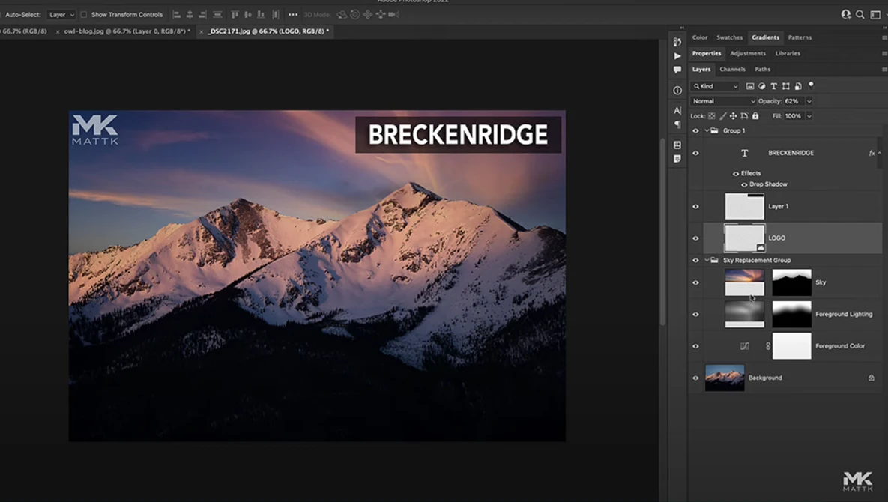Open the Normal blend mode dropdown
This screenshot has width=888, height=502.
[x=723, y=101]
